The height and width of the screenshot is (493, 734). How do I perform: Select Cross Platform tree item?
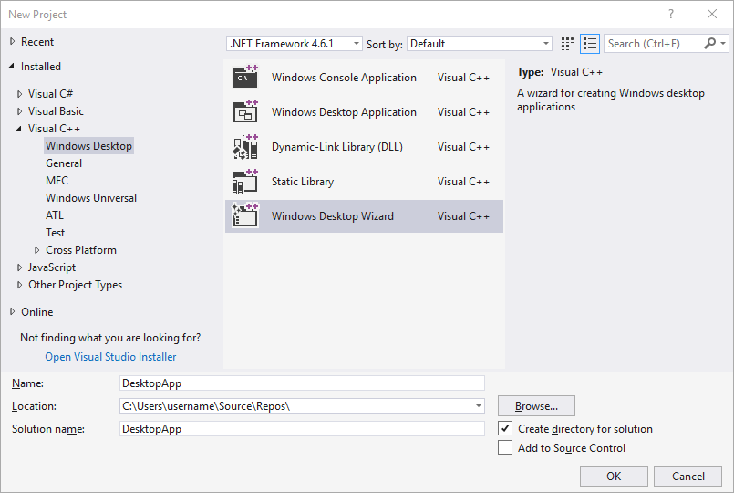click(x=81, y=250)
